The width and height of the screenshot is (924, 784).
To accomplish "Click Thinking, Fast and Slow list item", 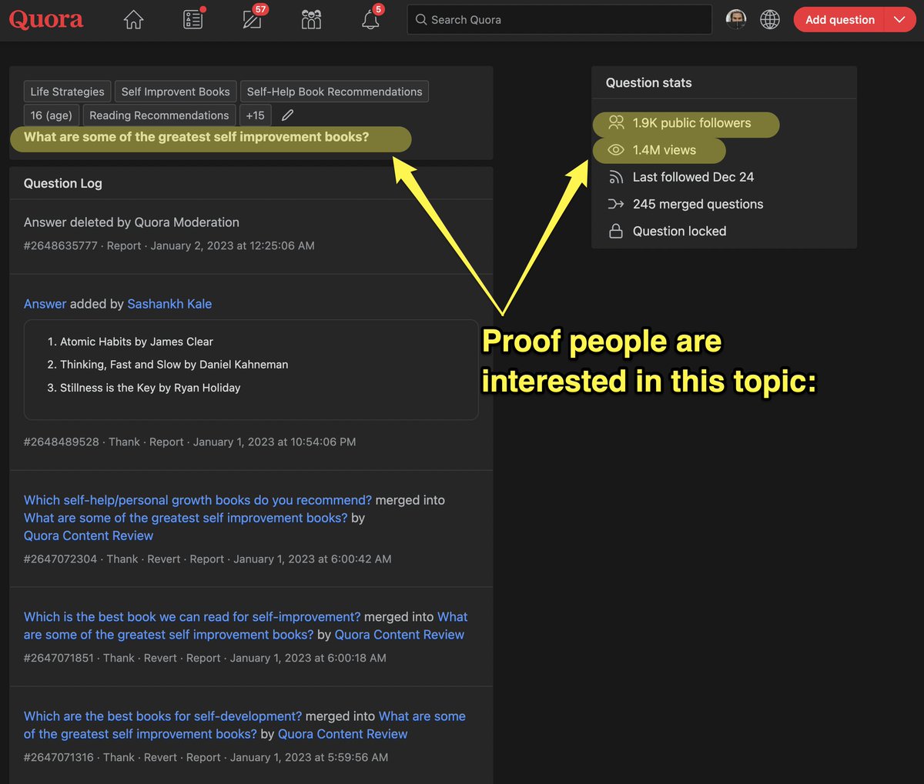I will pyautogui.click(x=174, y=365).
